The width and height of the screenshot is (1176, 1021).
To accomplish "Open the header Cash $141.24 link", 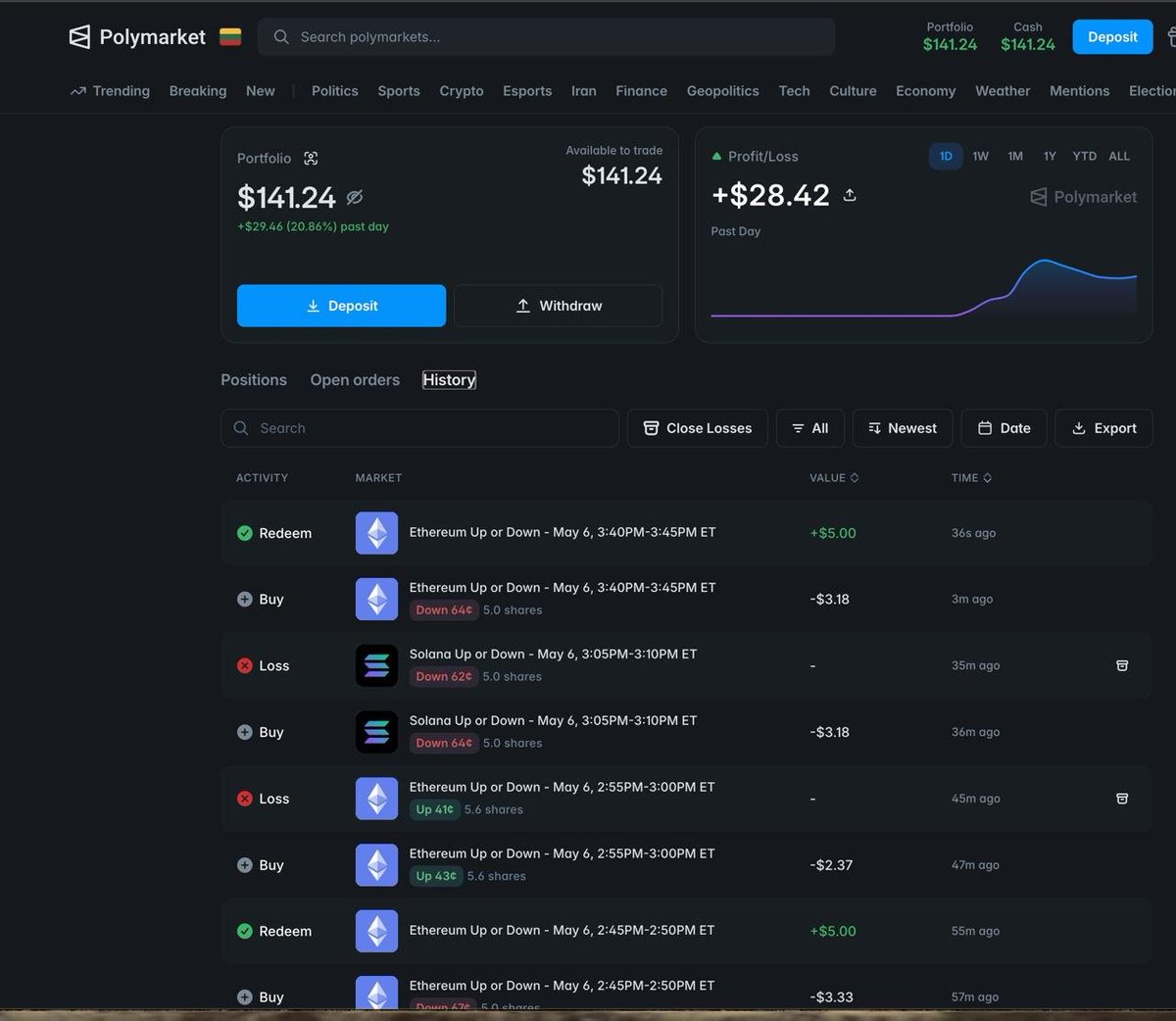I will (1028, 36).
